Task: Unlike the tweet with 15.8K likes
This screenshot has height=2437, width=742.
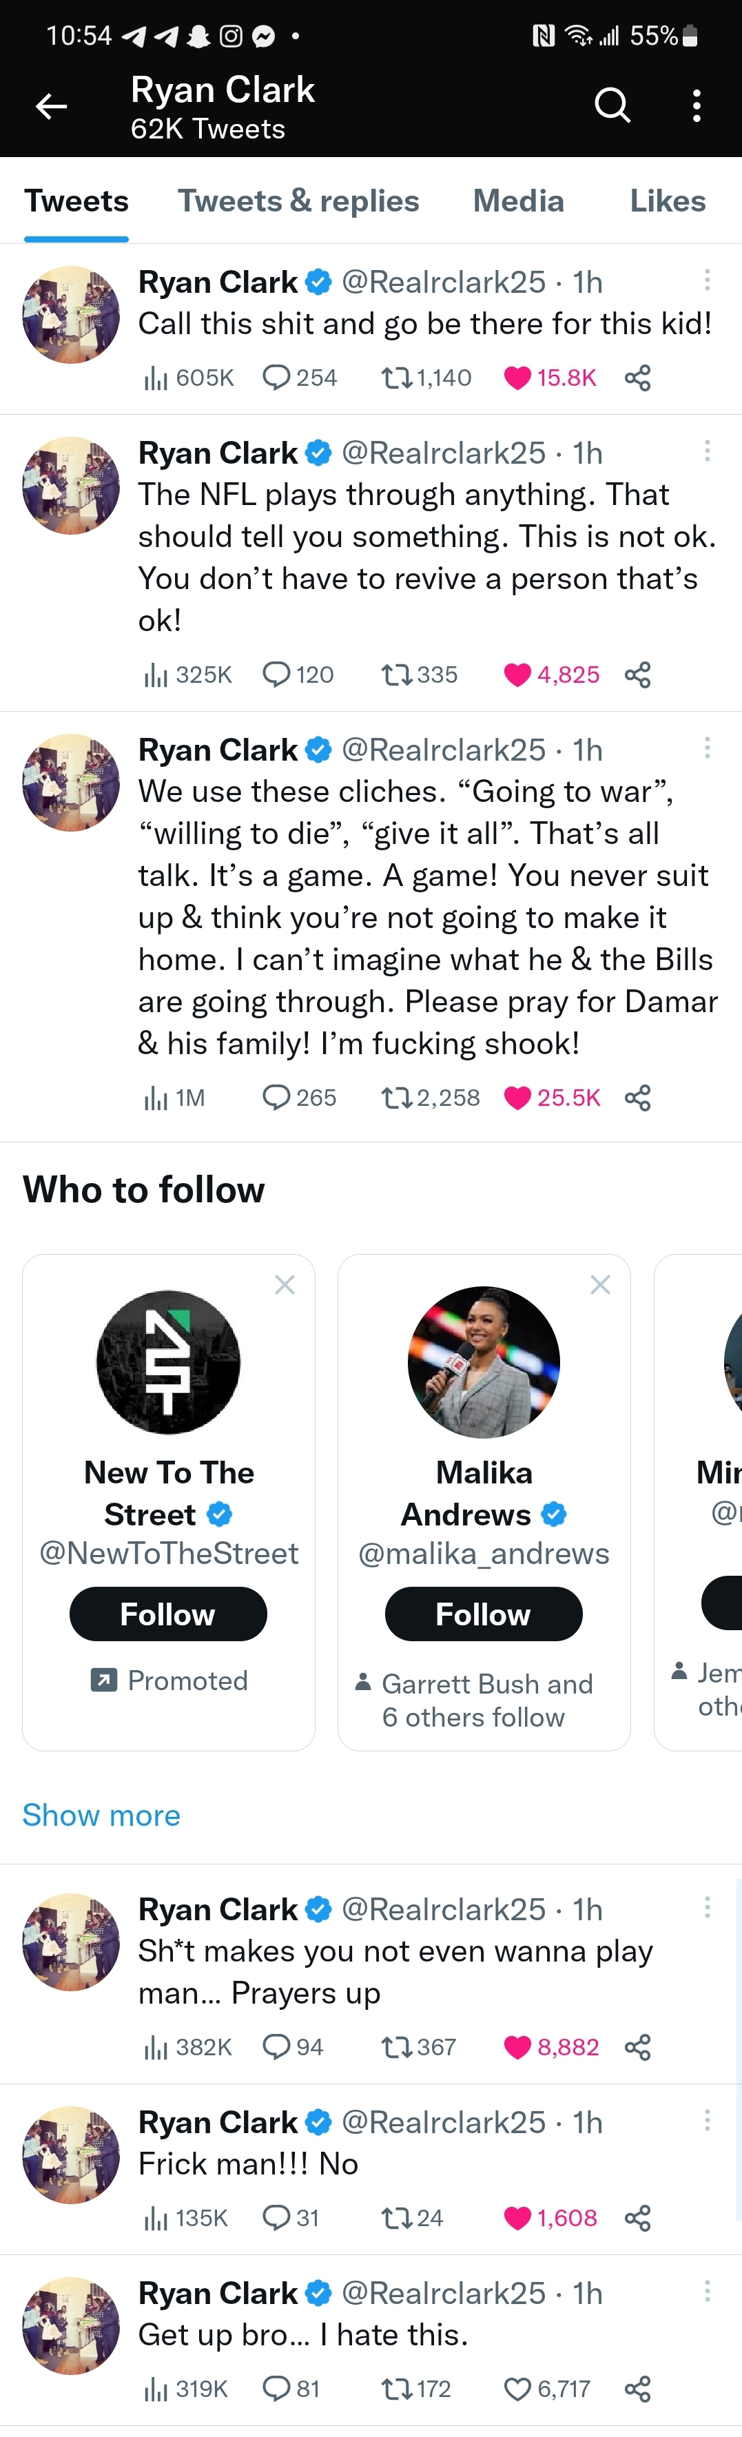Action: pos(517,378)
